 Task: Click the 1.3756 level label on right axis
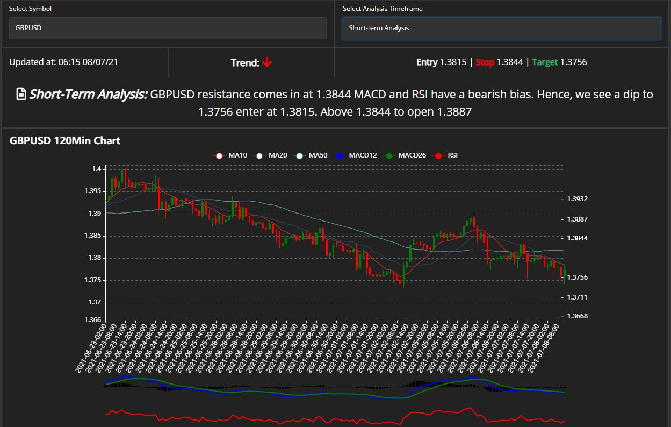point(578,277)
